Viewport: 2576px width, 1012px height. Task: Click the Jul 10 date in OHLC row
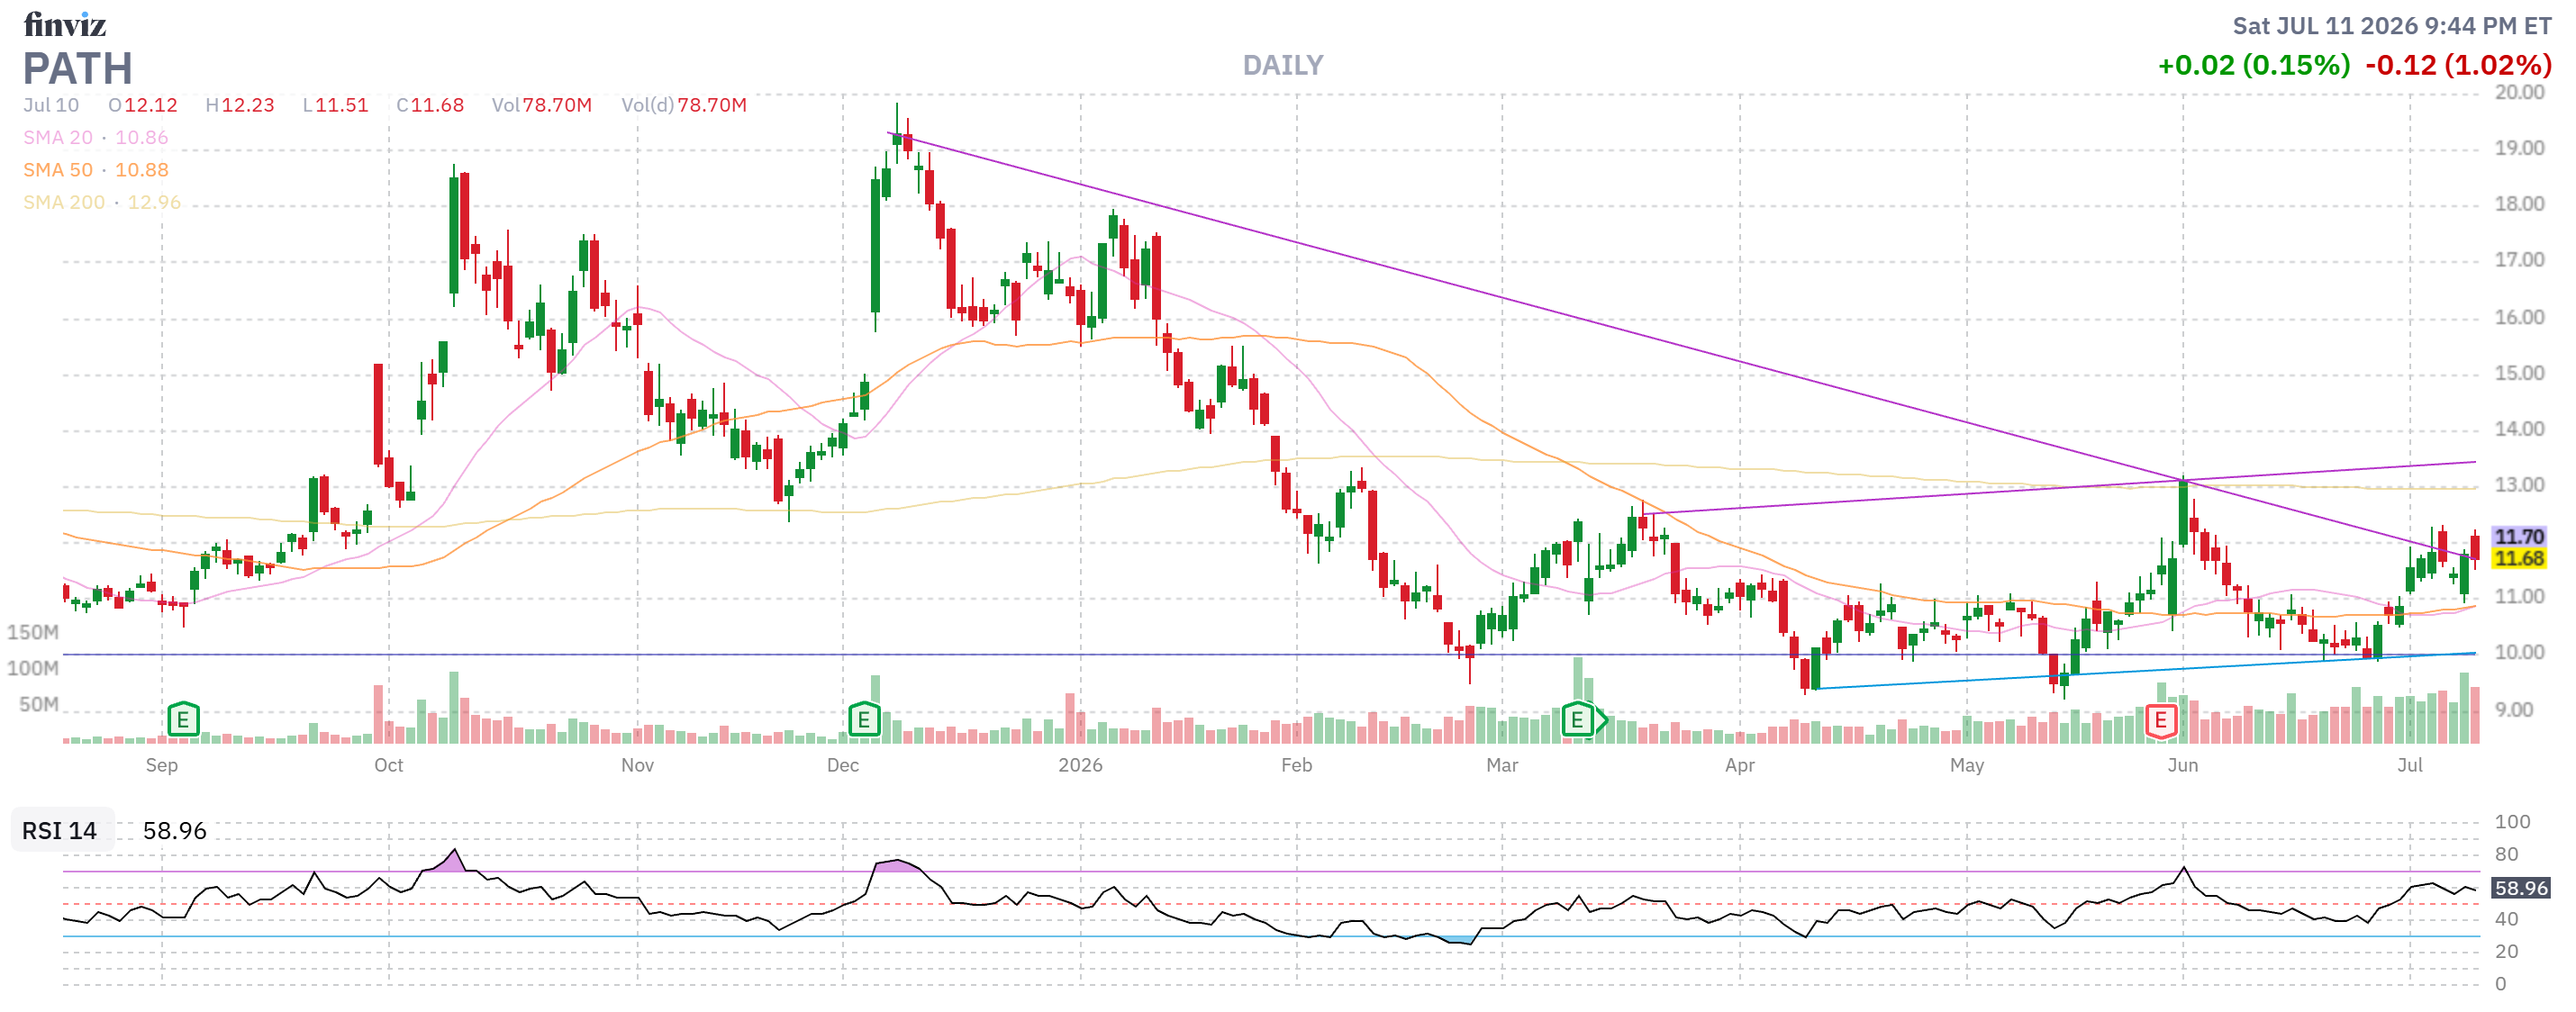[51, 105]
